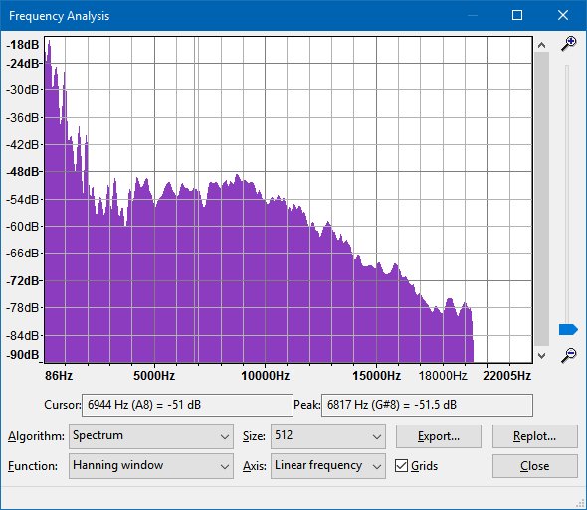Click the 18000Hz axis label

443,376
